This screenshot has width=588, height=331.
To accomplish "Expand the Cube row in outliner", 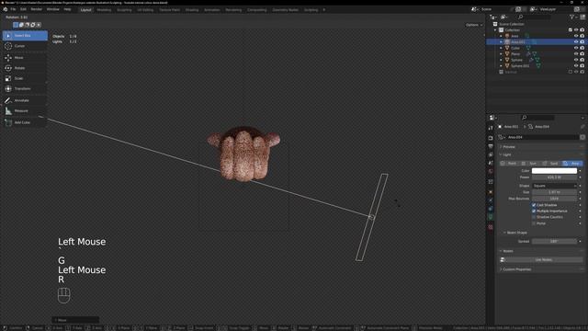I will coord(501,48).
